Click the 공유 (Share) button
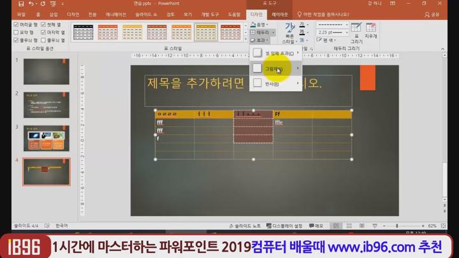Viewport: 459px width, 258px height. point(432,14)
